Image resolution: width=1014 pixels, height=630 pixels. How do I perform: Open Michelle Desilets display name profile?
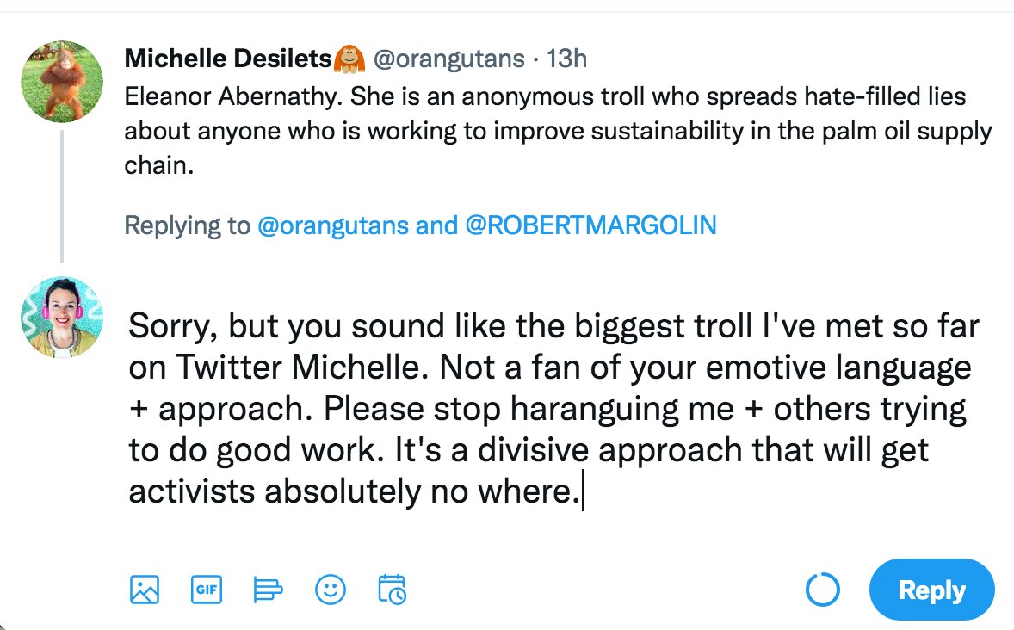point(228,59)
